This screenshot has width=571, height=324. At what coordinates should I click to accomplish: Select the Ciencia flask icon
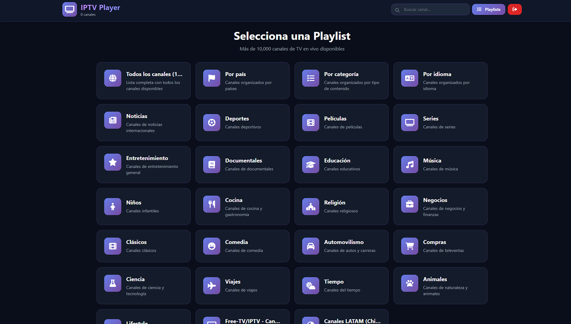(113, 283)
